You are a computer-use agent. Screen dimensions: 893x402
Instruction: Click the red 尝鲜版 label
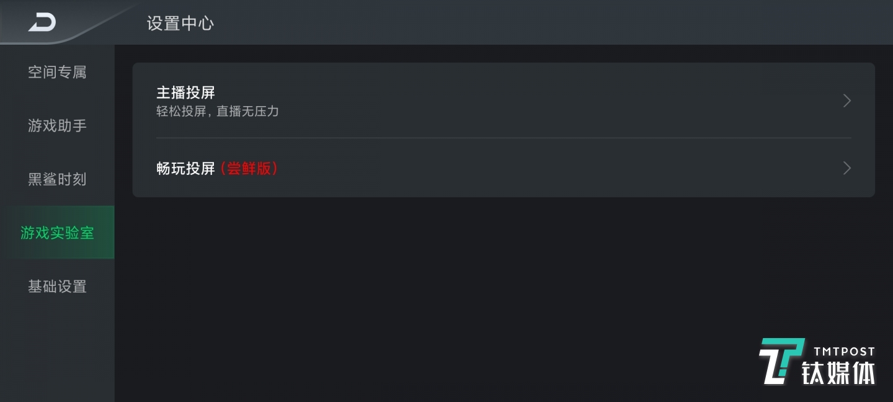(x=249, y=168)
